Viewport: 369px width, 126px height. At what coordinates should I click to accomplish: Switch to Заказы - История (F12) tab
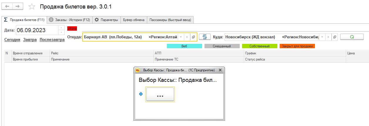tap(70, 20)
